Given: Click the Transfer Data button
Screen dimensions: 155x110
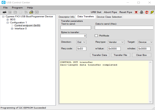Looking at the screenshot, I should (100, 55).
